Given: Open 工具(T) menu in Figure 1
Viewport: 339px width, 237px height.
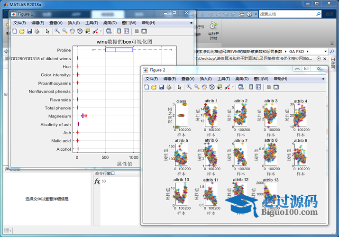Looking at the screenshot, I should pos(92,23).
